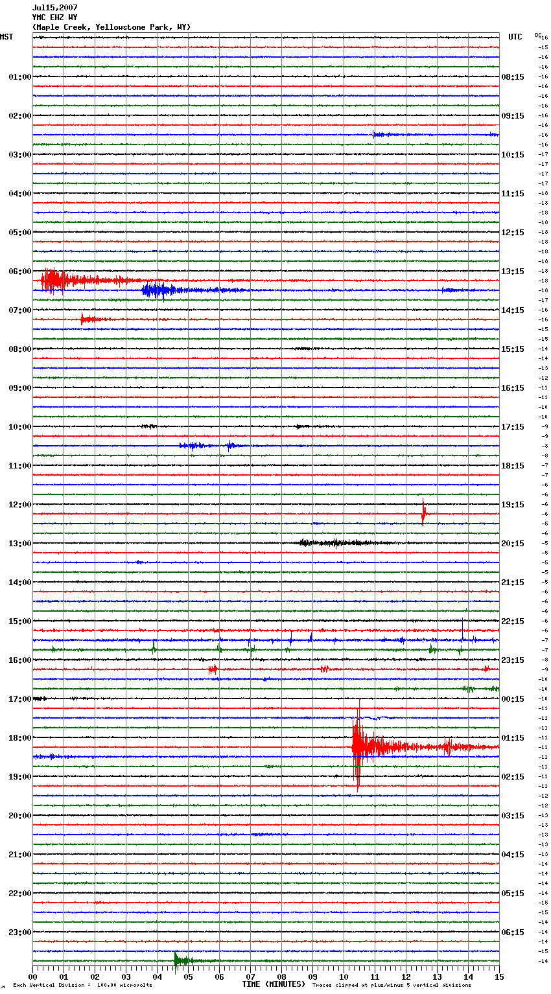Select the "20:00" MST hour label
The height and width of the screenshot is (994, 551).
(19, 816)
